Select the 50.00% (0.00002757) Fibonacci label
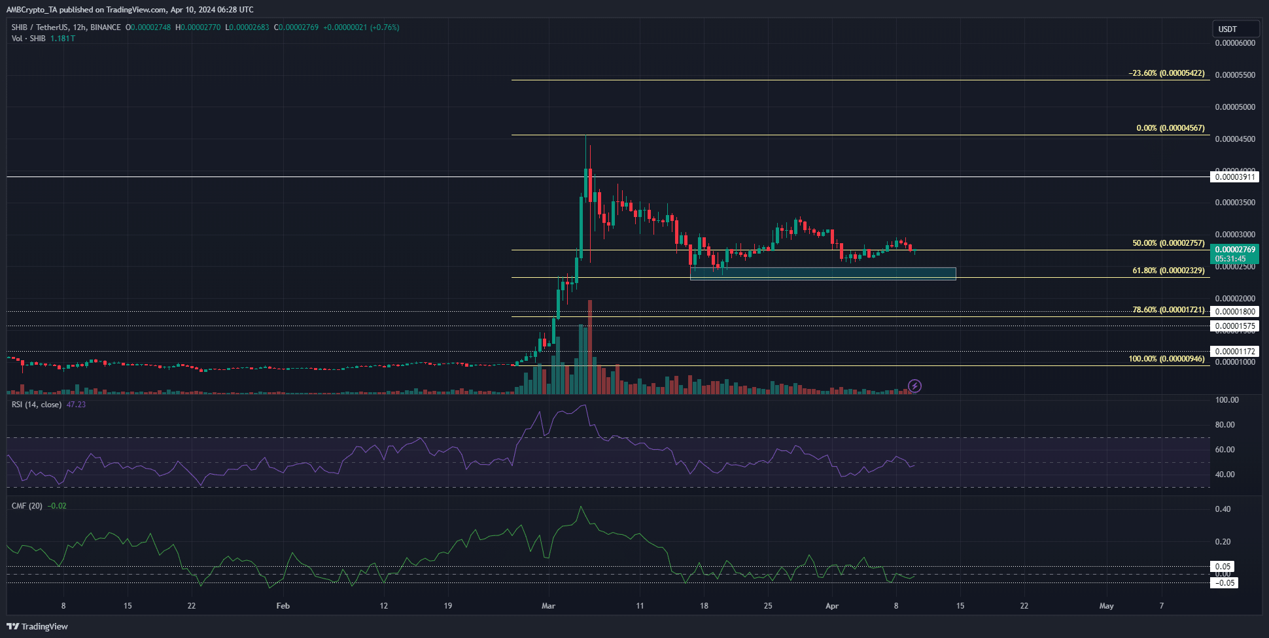Image resolution: width=1269 pixels, height=638 pixels. (x=1168, y=243)
